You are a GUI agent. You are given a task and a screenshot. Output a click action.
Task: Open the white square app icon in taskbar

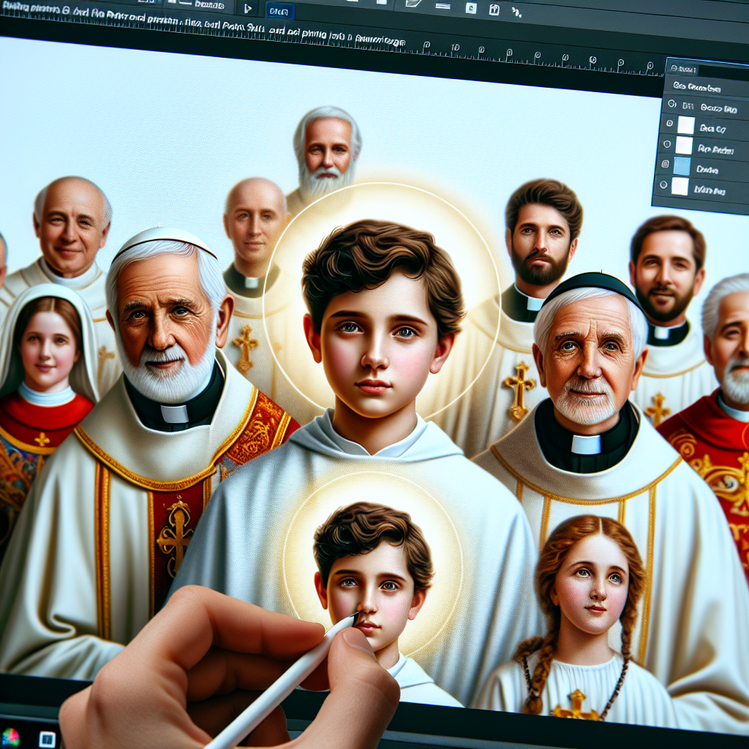[48, 739]
